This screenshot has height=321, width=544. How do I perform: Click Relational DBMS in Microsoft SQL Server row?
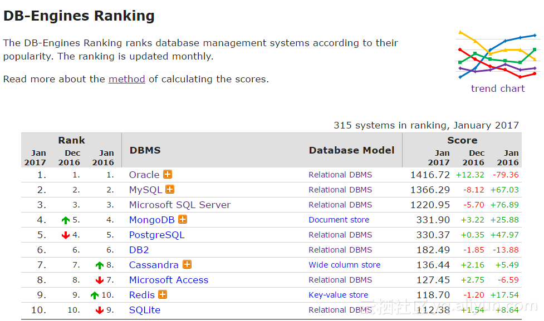[x=340, y=205]
